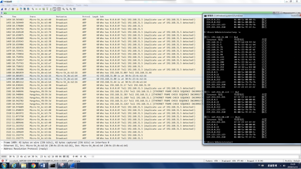301x169 pixels.
Task: Sort packets by Time column header
Action: coord(14,17)
